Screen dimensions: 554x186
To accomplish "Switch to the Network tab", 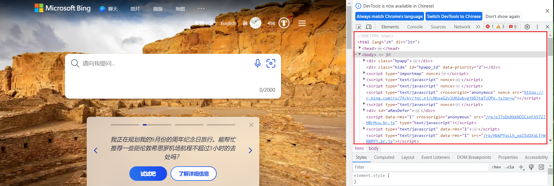I will click(x=462, y=27).
